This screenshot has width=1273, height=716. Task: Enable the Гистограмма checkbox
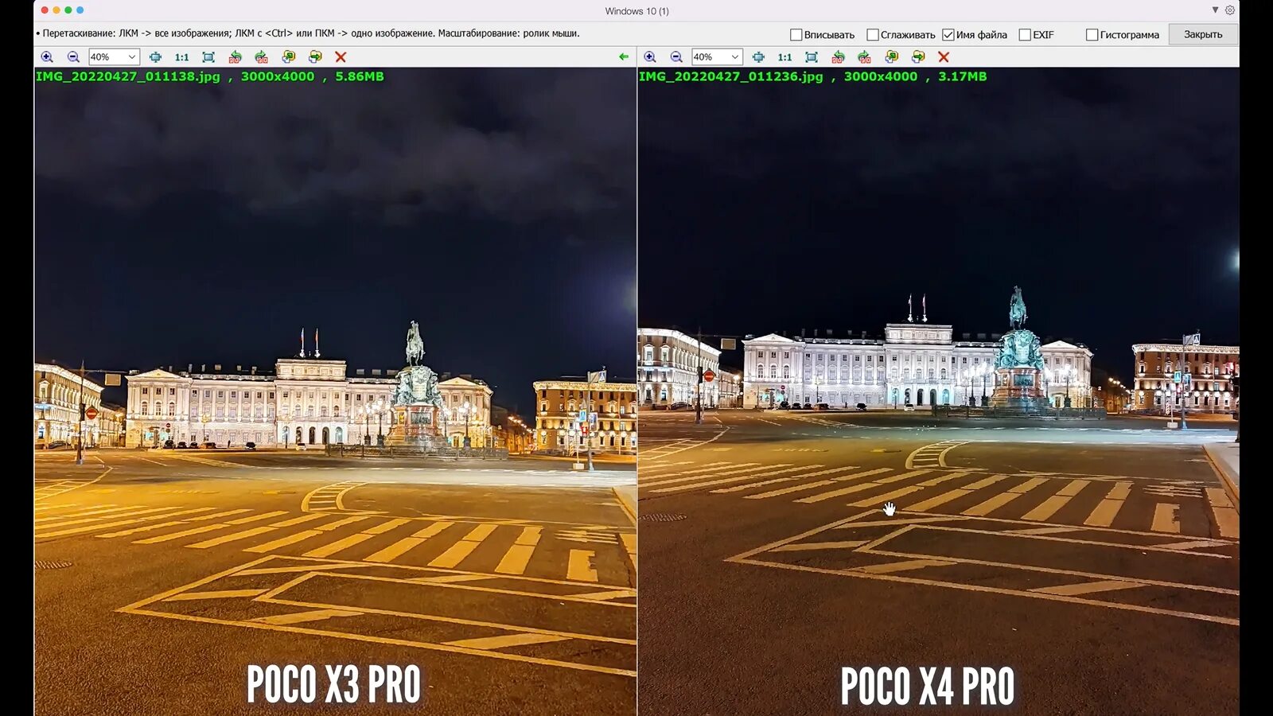pyautogui.click(x=1092, y=35)
